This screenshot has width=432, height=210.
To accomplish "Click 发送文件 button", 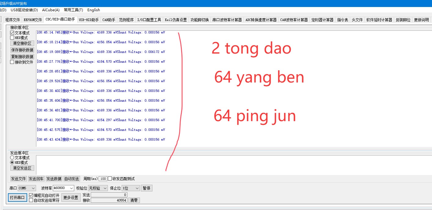I will coord(19,179).
